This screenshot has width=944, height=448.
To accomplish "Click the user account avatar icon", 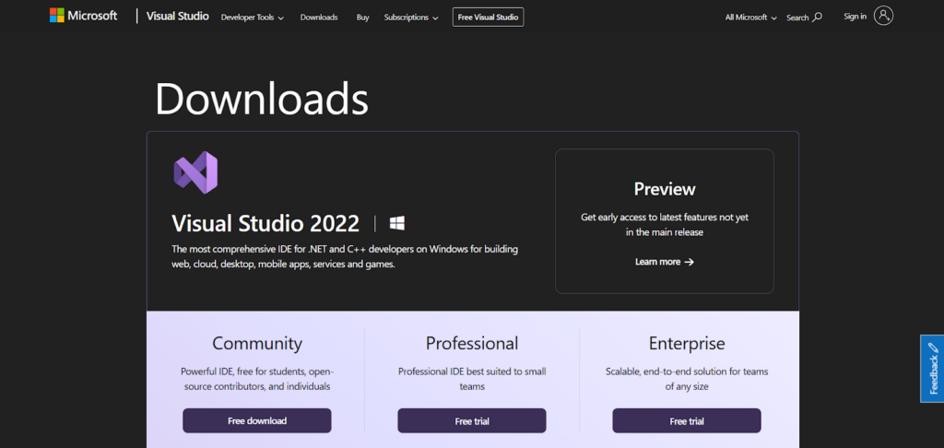I will click(x=883, y=16).
